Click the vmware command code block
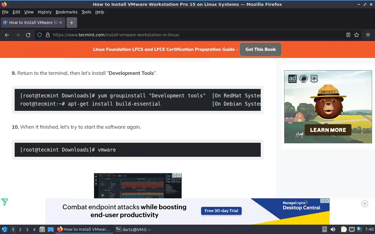 tap(138, 150)
